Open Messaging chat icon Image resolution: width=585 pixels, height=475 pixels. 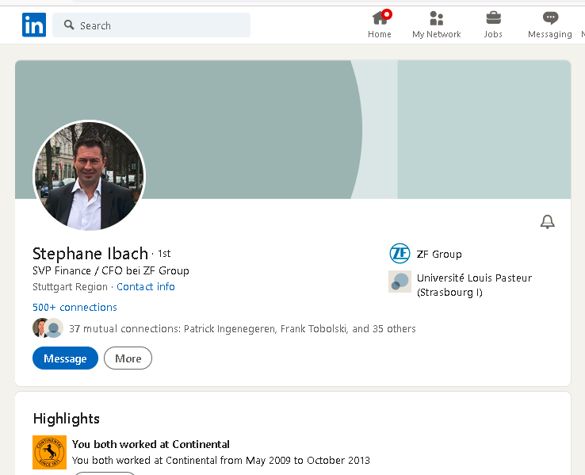(550, 18)
